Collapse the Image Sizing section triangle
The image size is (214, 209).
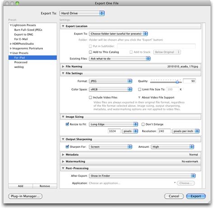tap(63, 117)
